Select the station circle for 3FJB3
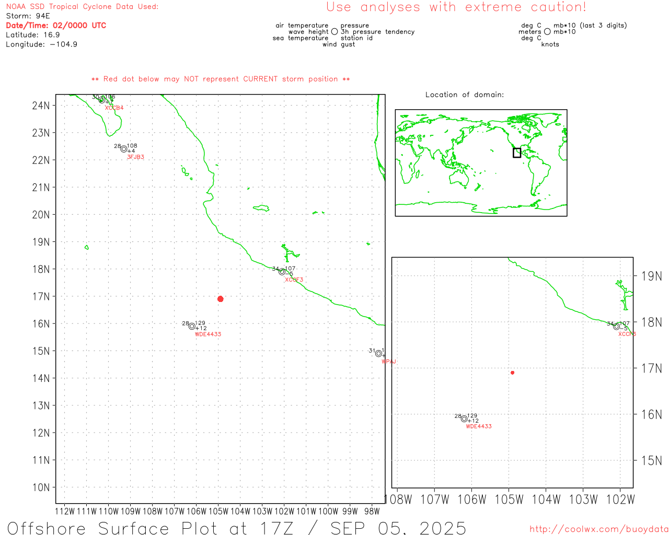Viewport: 669px width, 535px height. click(124, 149)
